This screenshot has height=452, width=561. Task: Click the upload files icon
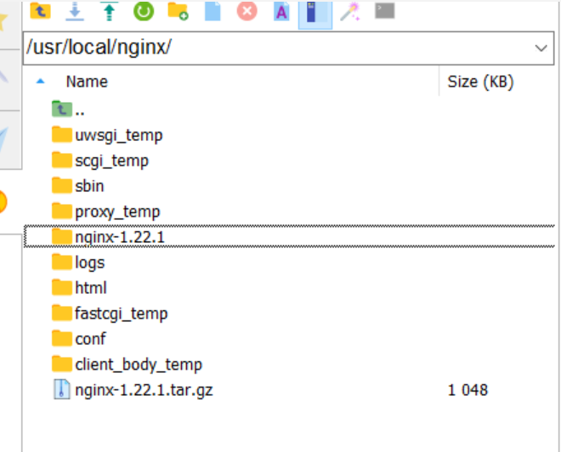pyautogui.click(x=110, y=10)
